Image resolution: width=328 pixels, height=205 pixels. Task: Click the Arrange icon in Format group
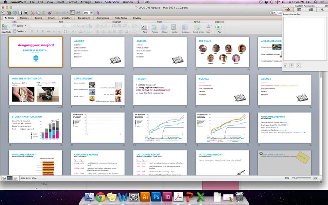(x=185, y=27)
